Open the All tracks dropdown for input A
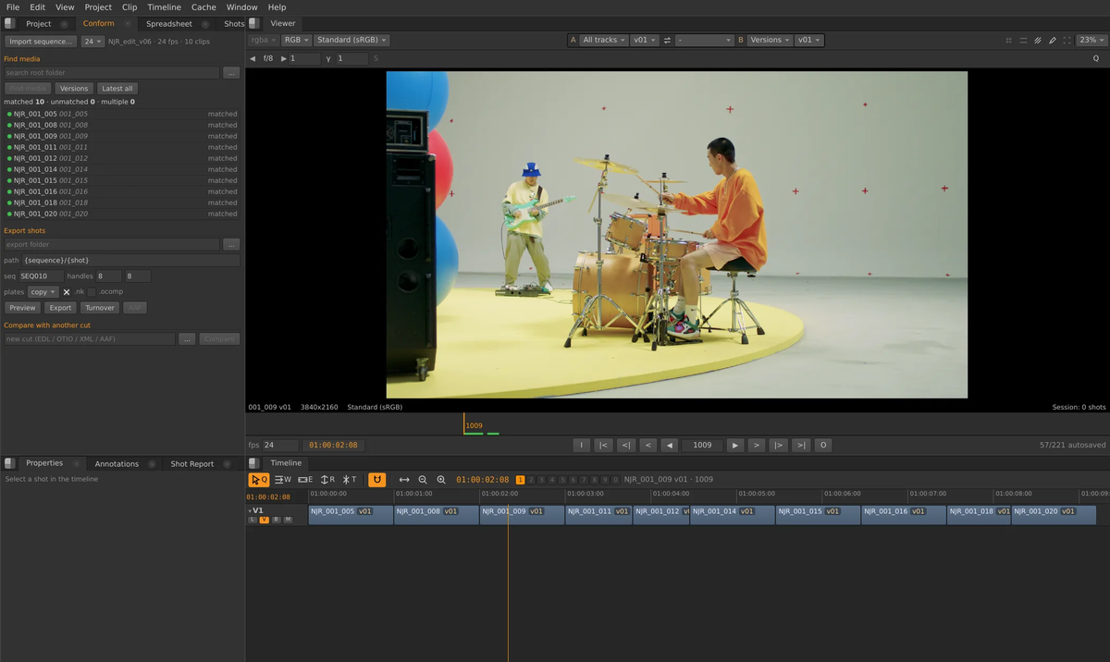Viewport: 1110px width, 662px height. click(x=604, y=41)
